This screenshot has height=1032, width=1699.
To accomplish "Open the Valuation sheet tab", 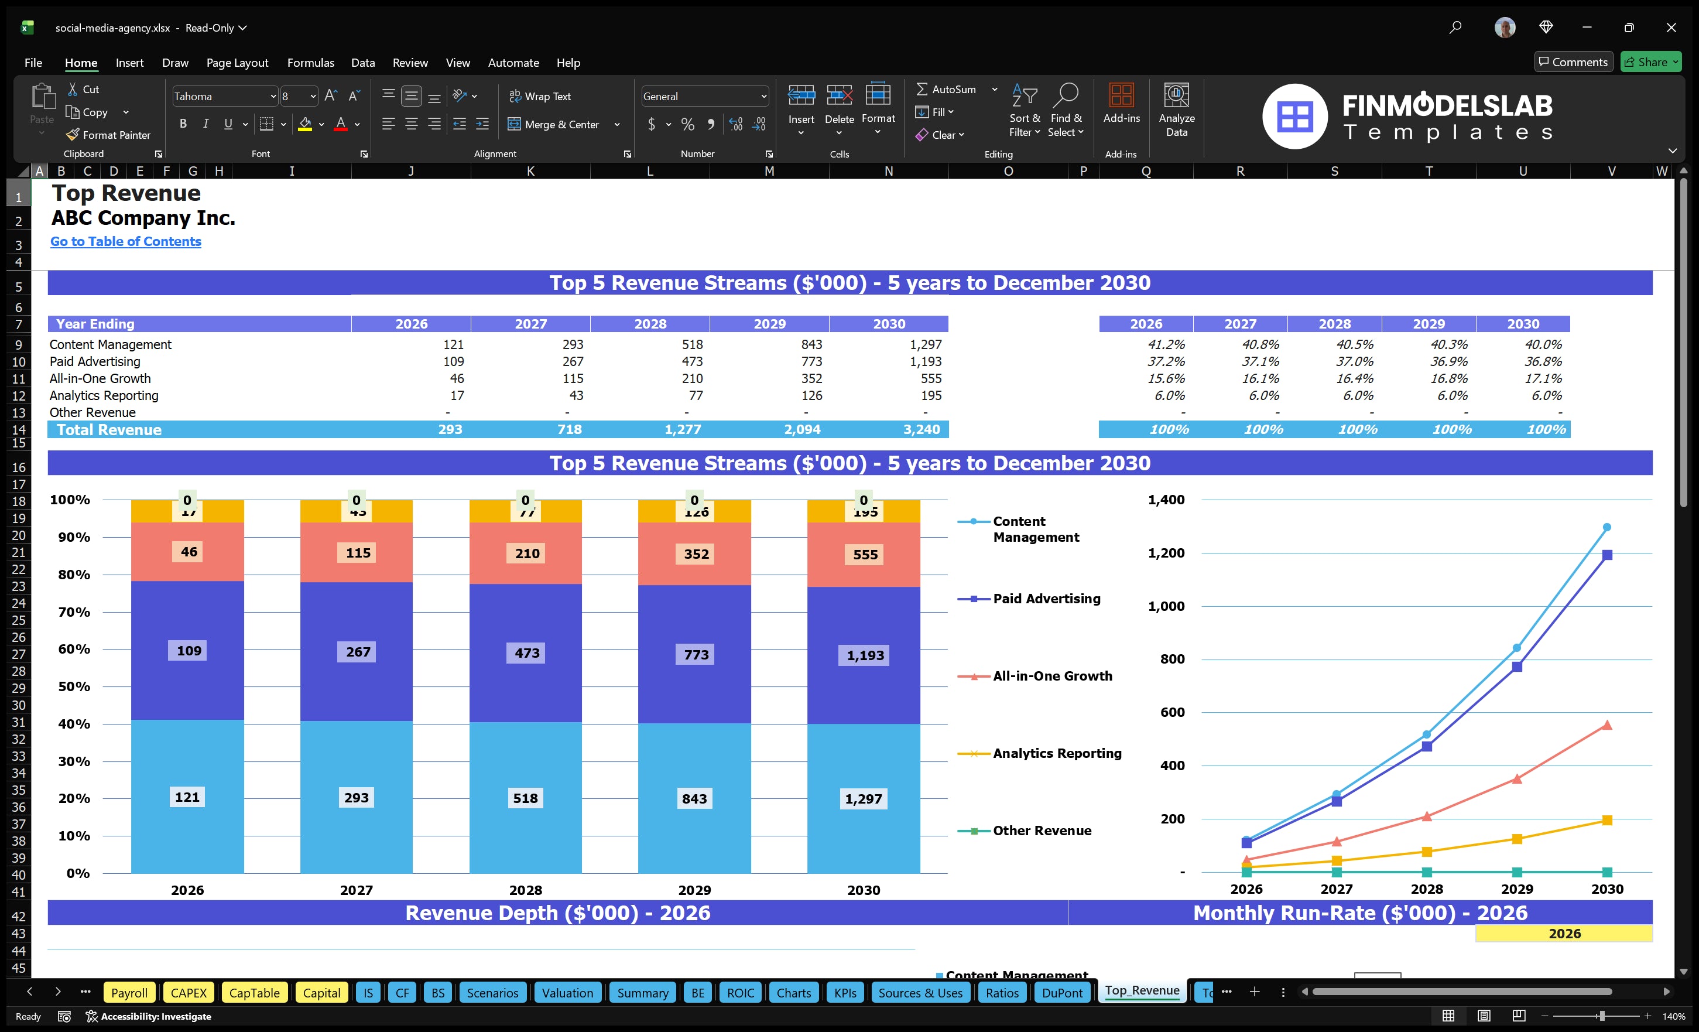I will [567, 992].
